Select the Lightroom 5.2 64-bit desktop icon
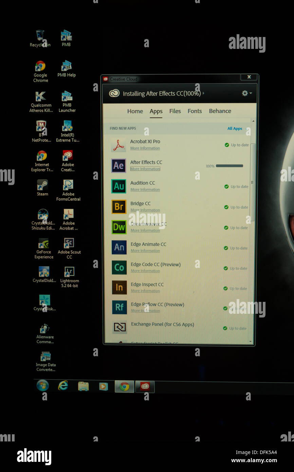The image size is (294, 472). coord(70,277)
